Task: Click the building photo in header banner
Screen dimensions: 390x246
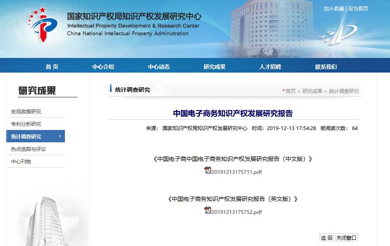Action: pos(271,29)
